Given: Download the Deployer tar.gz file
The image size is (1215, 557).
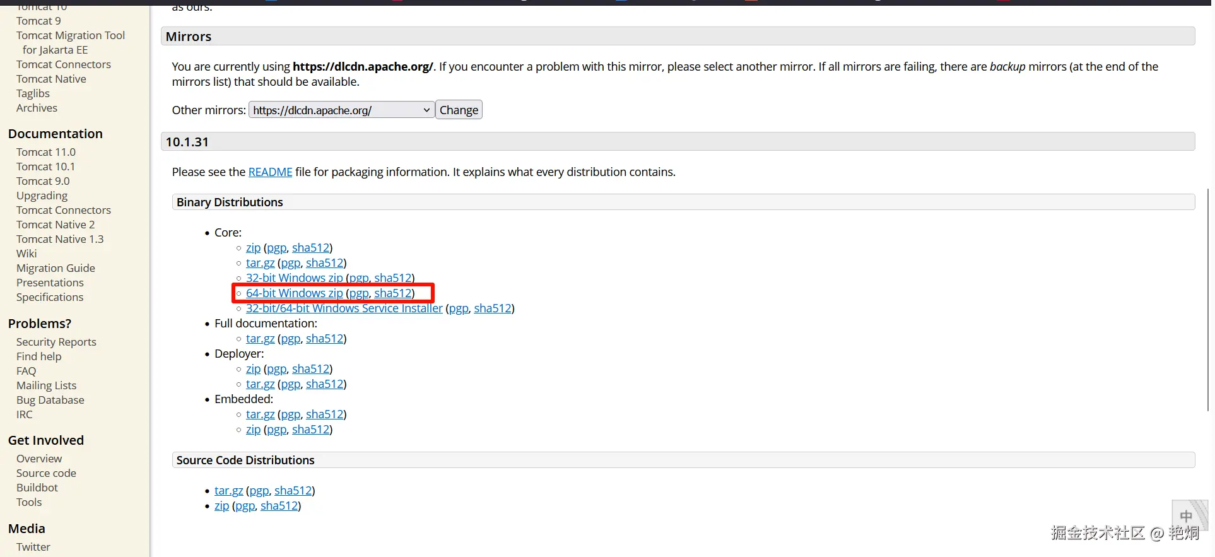Looking at the screenshot, I should click(260, 384).
